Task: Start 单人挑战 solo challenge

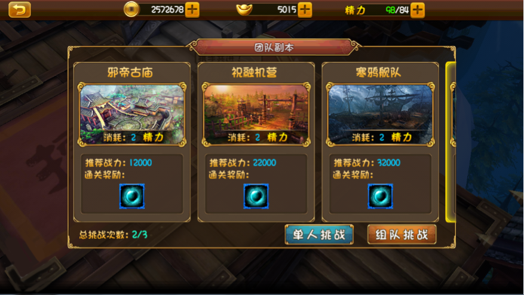Action: click(x=319, y=235)
